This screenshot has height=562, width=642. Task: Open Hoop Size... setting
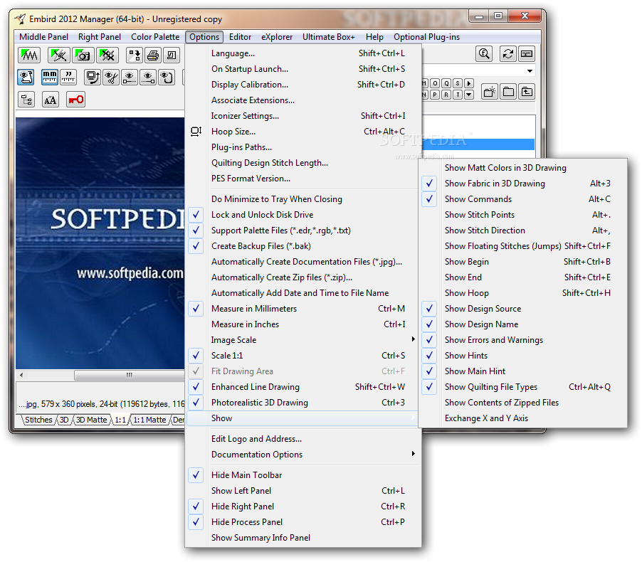pos(303,132)
